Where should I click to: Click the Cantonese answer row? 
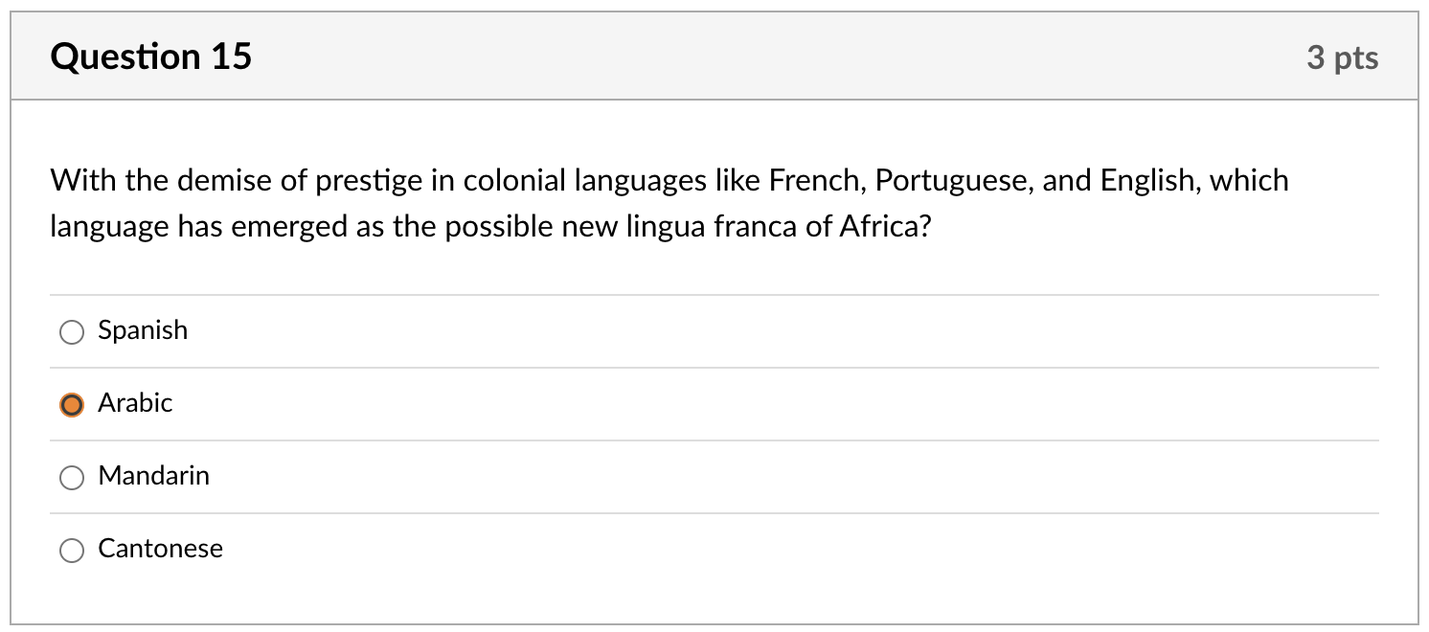coord(670,549)
